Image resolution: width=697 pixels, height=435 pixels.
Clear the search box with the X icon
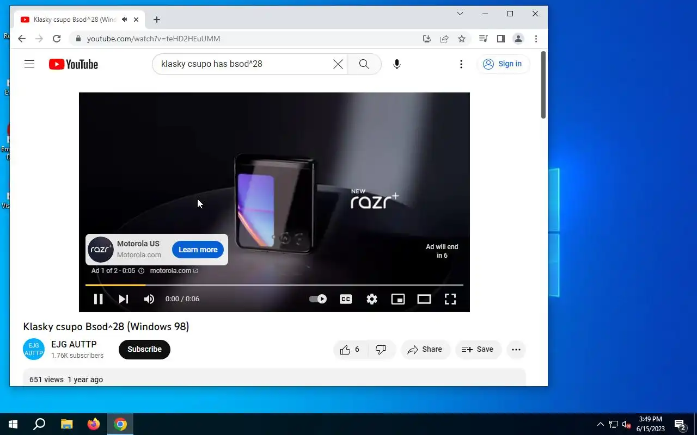tap(338, 64)
